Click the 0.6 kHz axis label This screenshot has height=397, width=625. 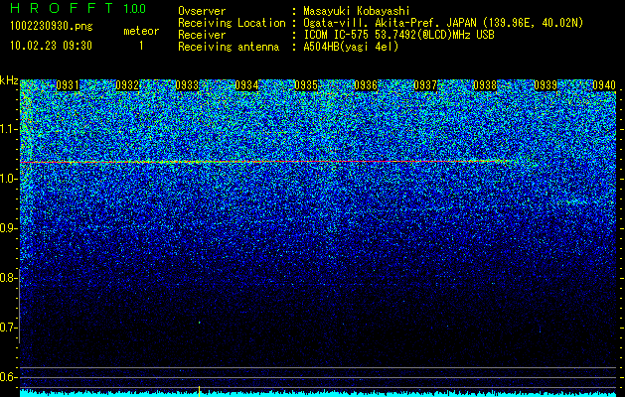pos(8,377)
